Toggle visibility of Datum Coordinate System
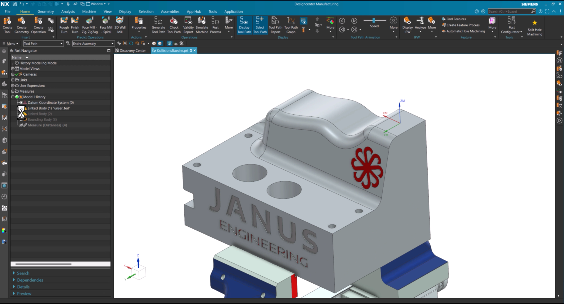 click(21, 103)
